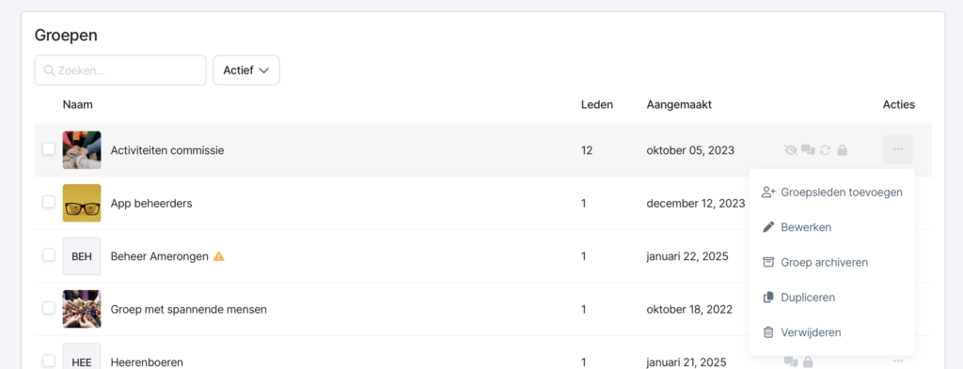Check the box for Groep met spannende mensen
Image resolution: width=963 pixels, height=369 pixels.
point(49,308)
